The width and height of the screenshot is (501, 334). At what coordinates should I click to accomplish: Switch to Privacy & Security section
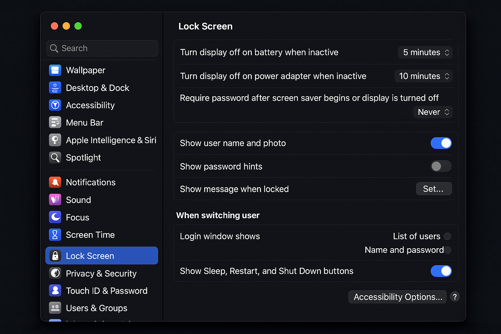coord(55,273)
